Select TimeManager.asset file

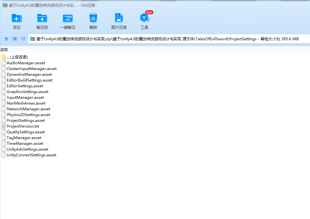click(x=25, y=143)
